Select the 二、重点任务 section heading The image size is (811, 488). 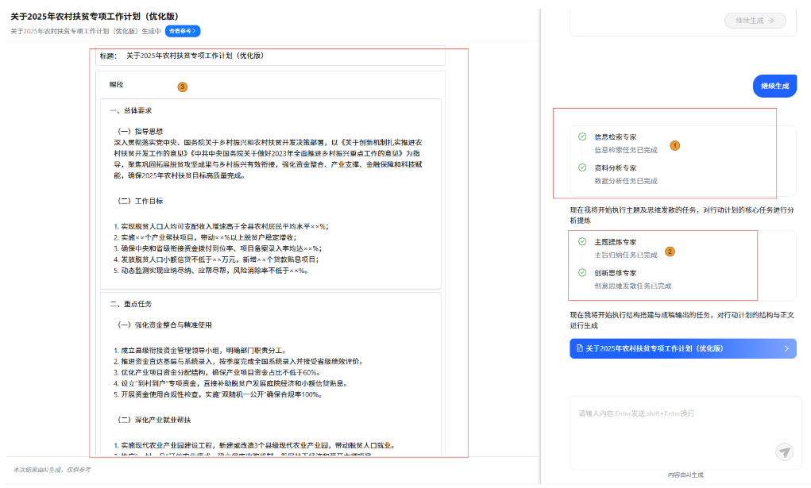[x=130, y=304]
